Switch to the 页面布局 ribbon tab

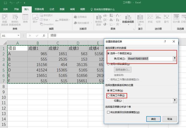coord(39,9)
